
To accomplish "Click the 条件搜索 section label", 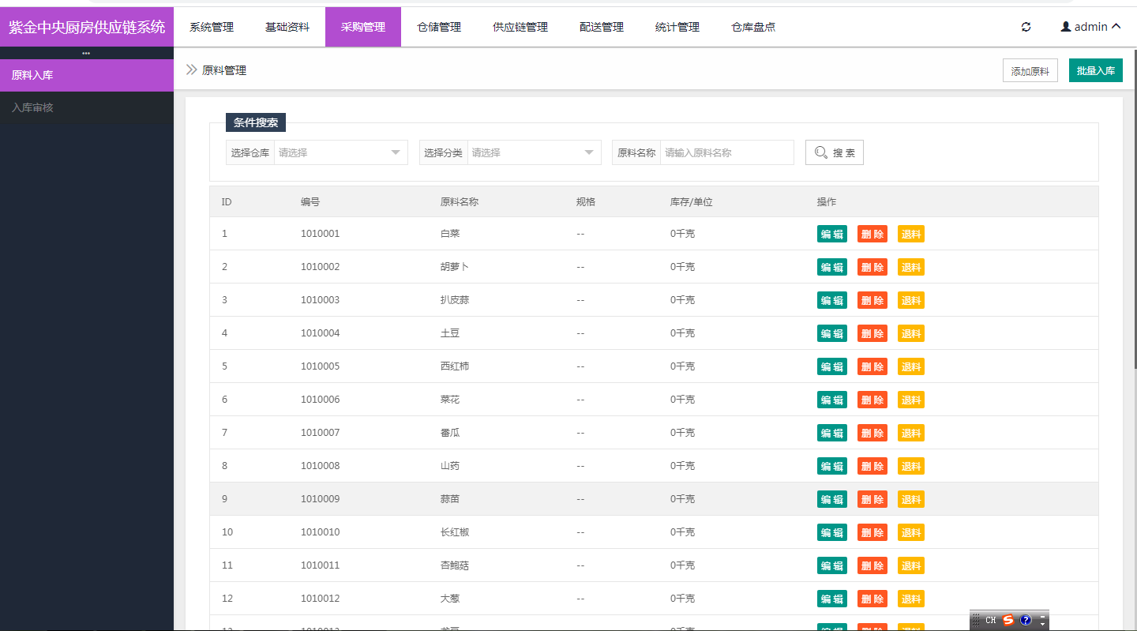I will [256, 122].
